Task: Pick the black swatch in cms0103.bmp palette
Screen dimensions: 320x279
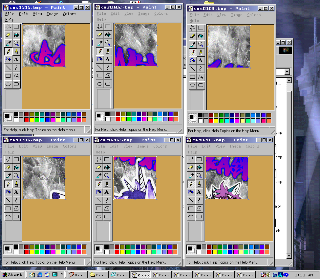Action: click(201, 115)
